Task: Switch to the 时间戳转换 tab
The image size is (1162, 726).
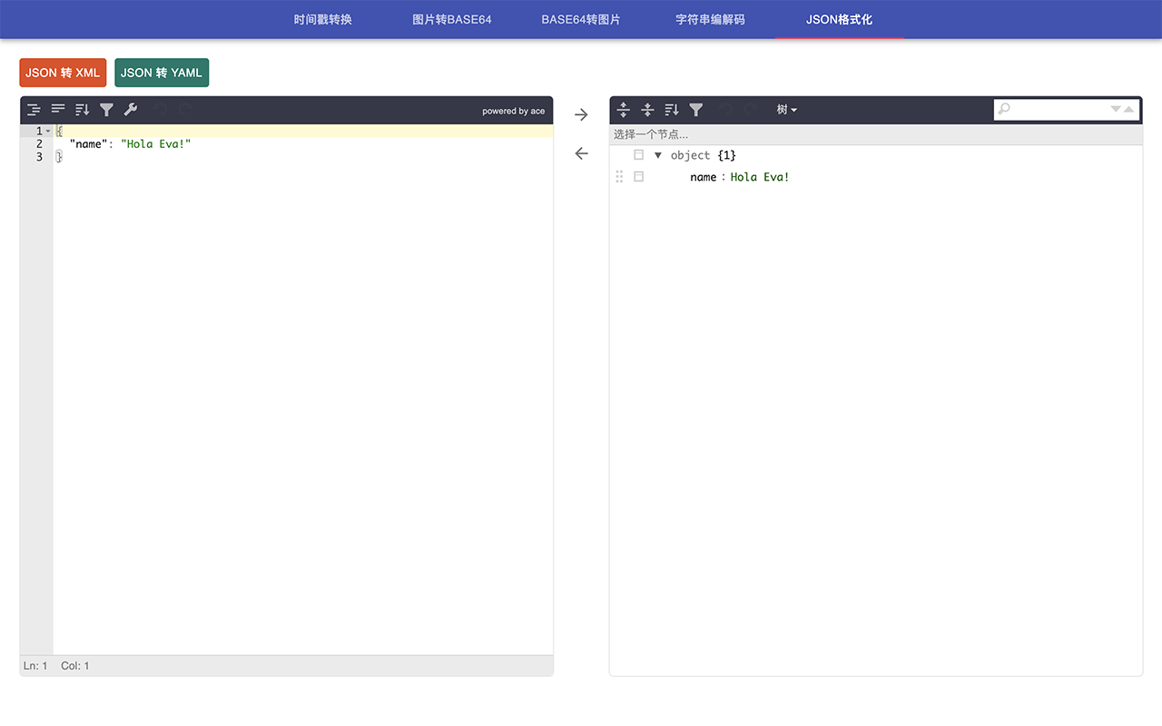Action: [323, 19]
